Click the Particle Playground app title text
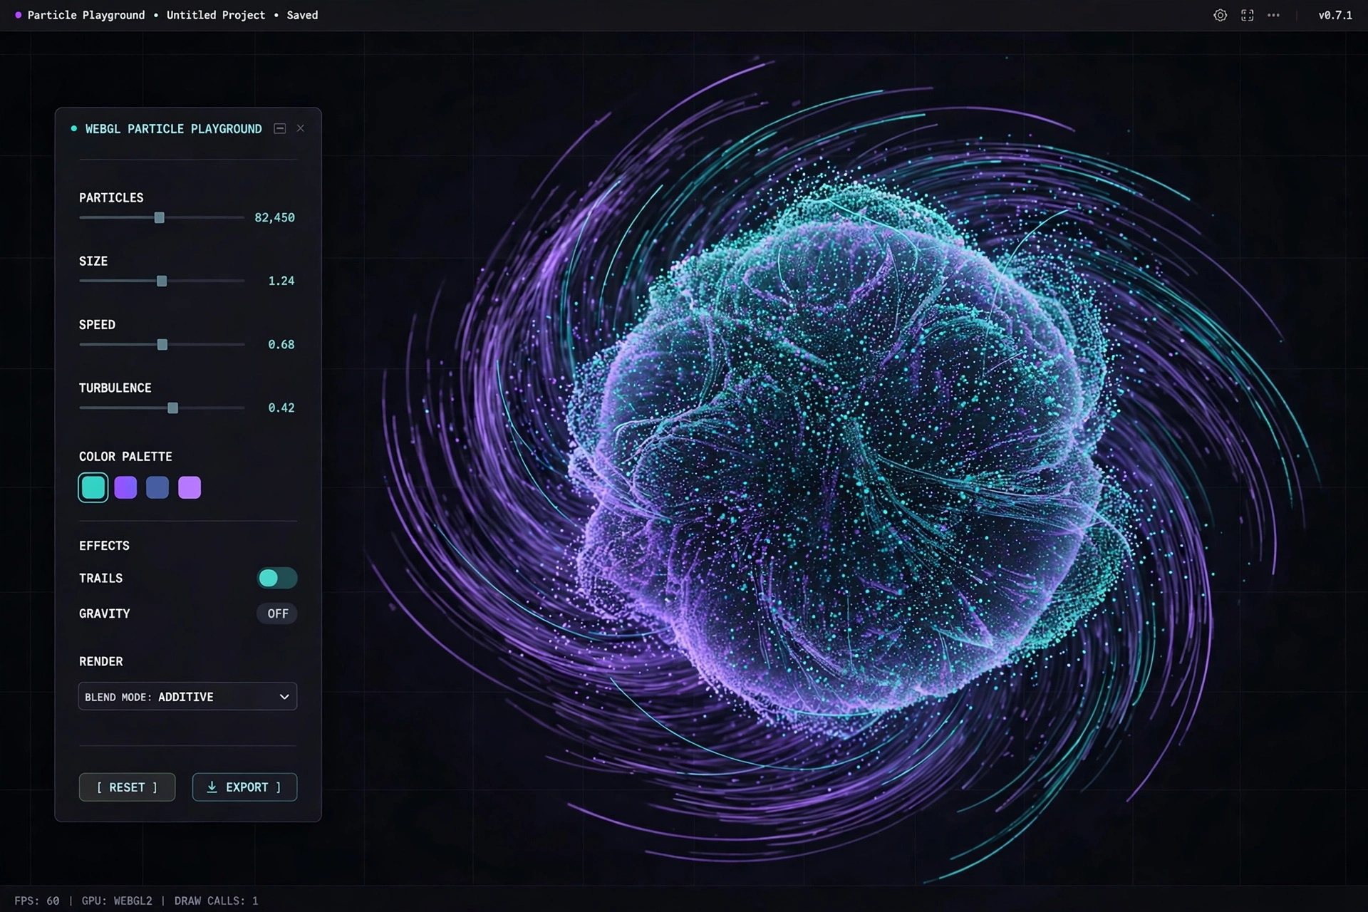Image resolution: width=1368 pixels, height=912 pixels. pyautogui.click(x=86, y=15)
